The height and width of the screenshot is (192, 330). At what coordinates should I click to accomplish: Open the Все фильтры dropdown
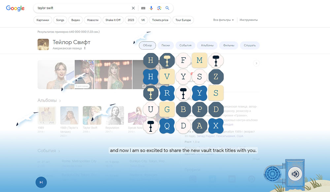[x=223, y=20]
